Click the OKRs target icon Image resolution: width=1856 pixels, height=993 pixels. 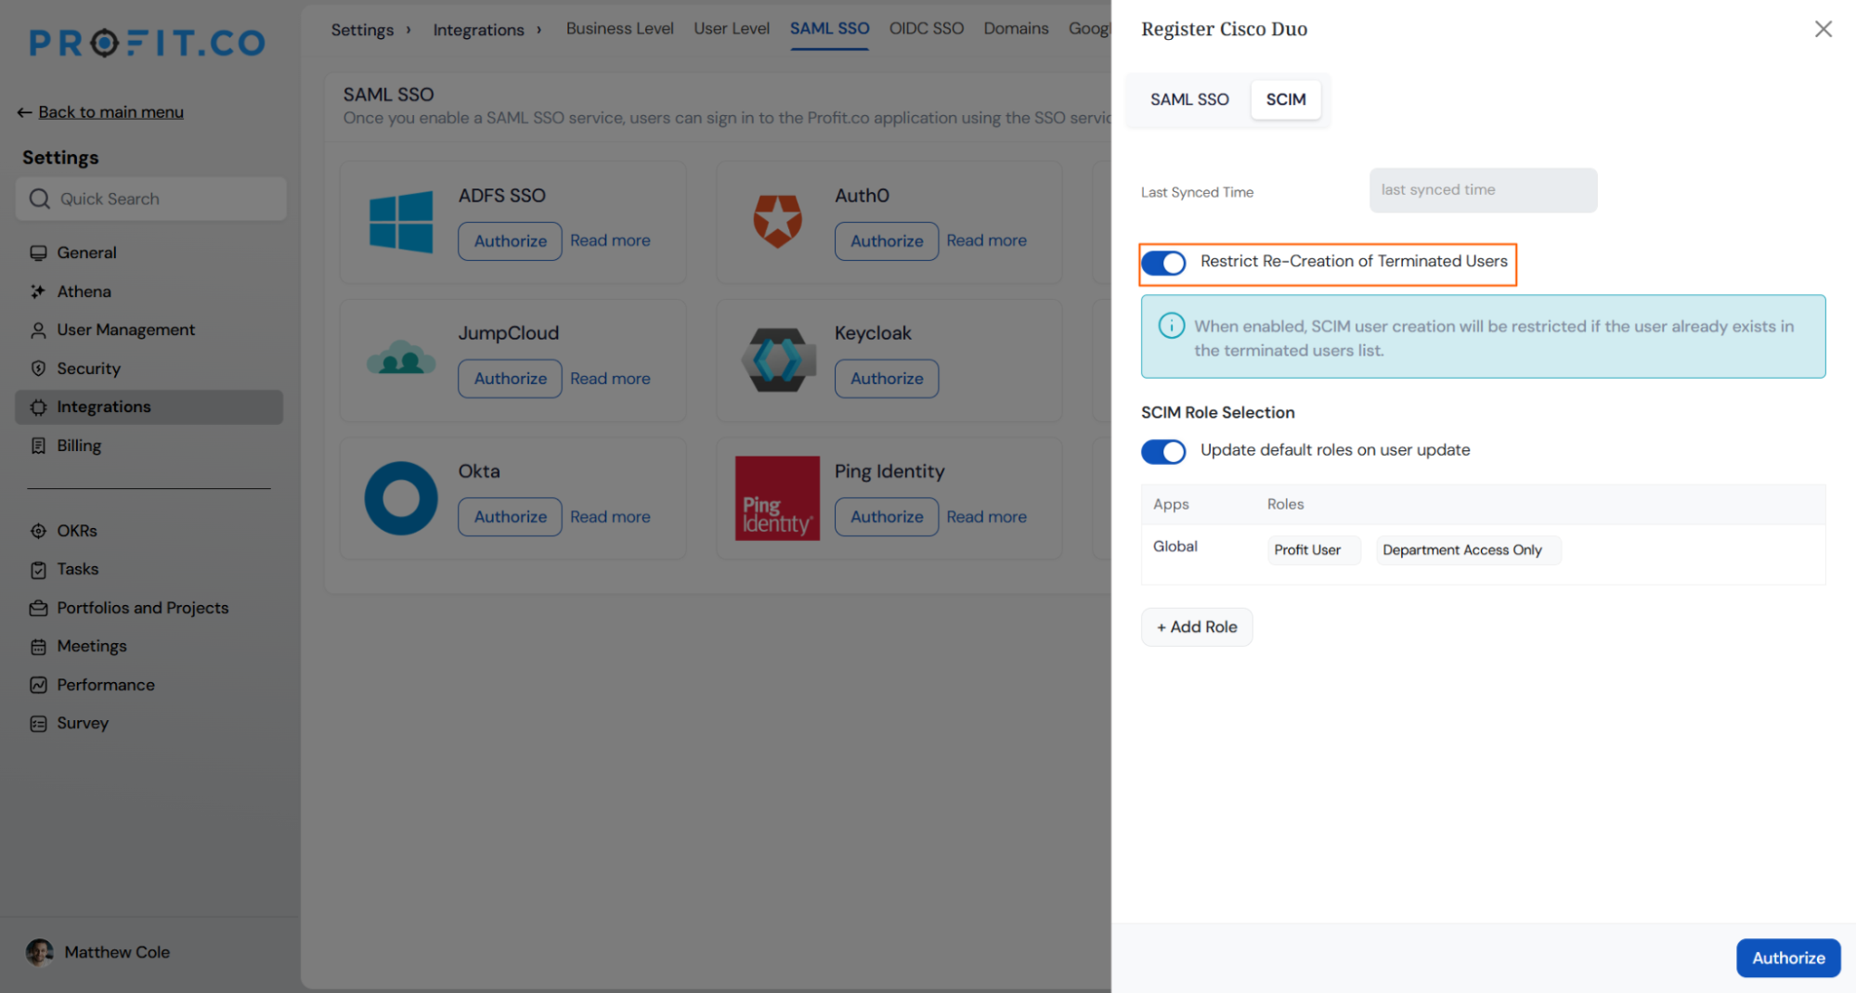coord(38,531)
